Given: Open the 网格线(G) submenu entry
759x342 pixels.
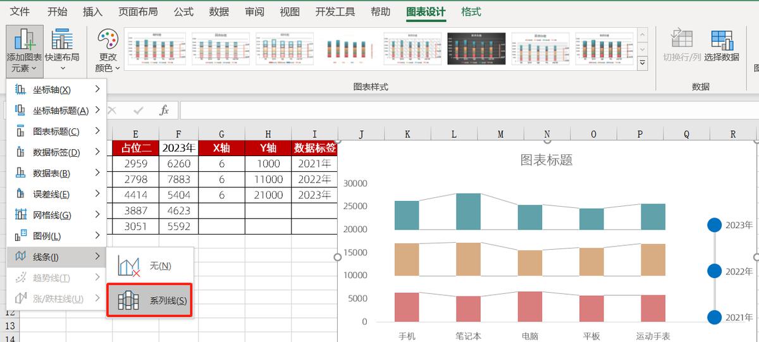Looking at the screenshot, I should (57, 215).
